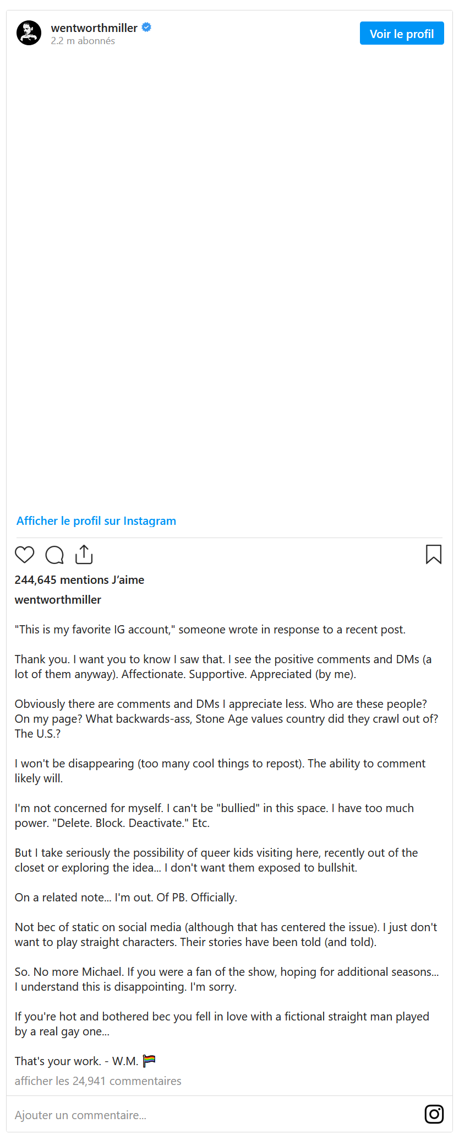Screen dimensions: 459x1139
Task: Open wentworthmiller's profile picture avatar
Action: (x=29, y=33)
